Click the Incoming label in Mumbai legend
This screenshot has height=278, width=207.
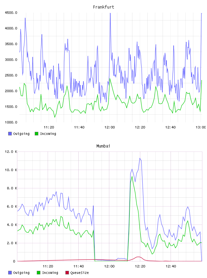(x=50, y=273)
